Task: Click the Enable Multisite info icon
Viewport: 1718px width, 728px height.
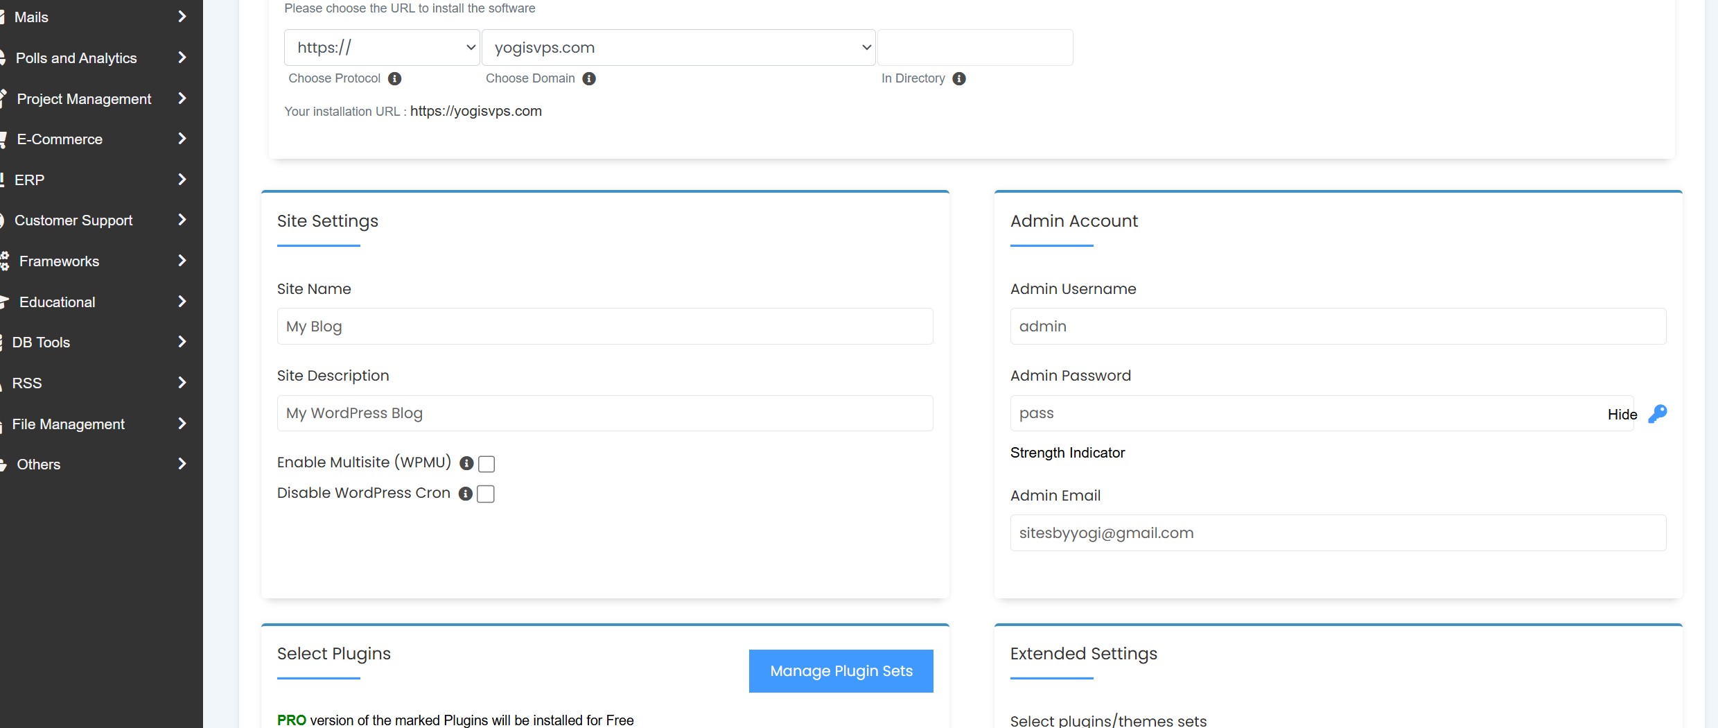Action: pyautogui.click(x=466, y=463)
